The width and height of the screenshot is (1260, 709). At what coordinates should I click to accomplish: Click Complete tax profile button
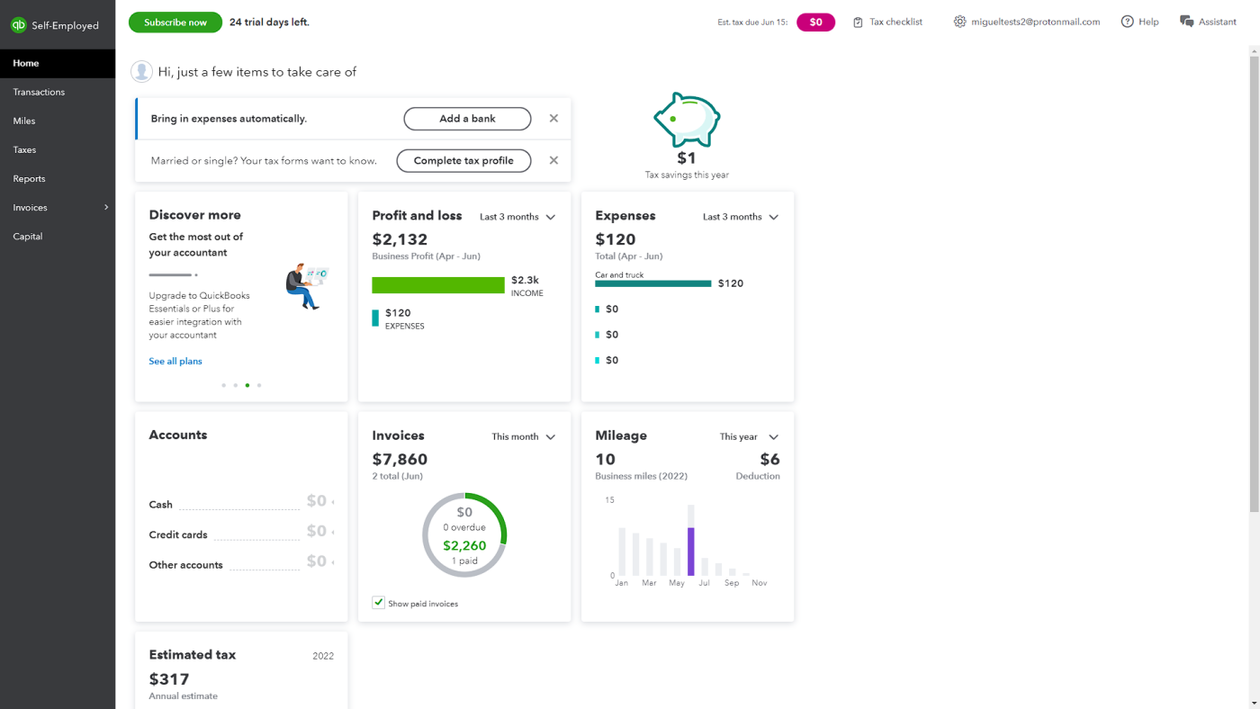[x=463, y=161]
